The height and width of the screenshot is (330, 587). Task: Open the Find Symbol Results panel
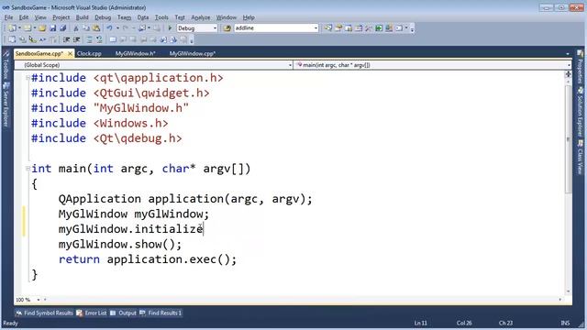click(x=45, y=313)
